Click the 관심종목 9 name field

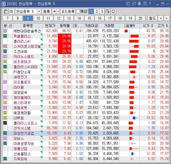tap(26, 11)
